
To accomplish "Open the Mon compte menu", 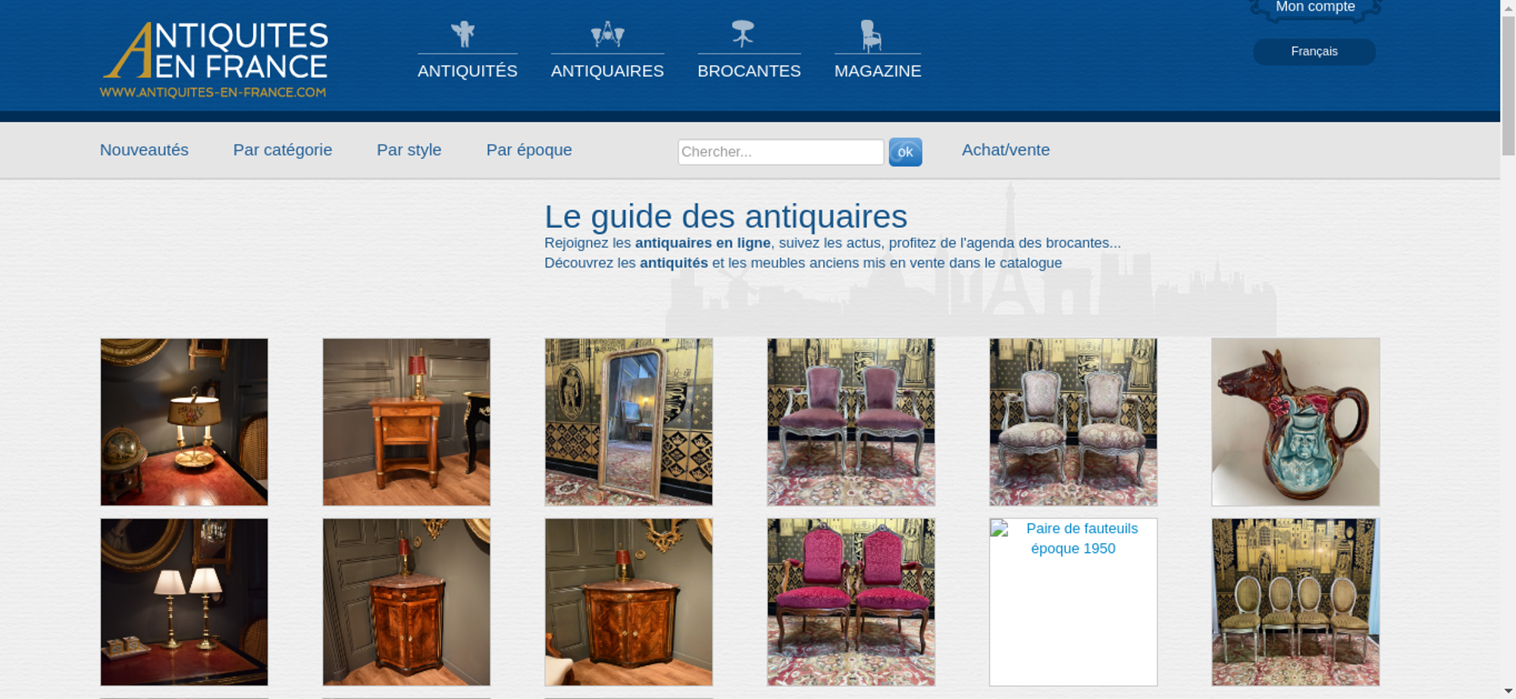I will [x=1315, y=8].
